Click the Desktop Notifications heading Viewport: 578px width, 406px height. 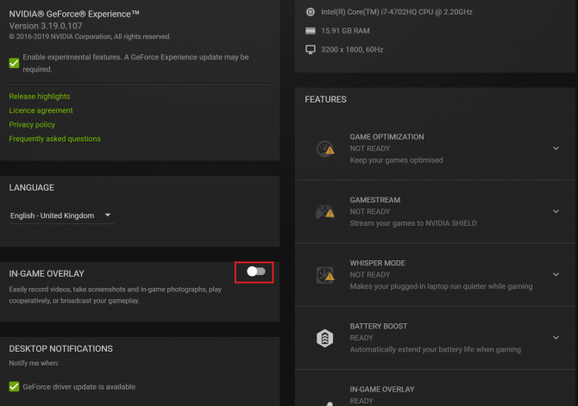61,348
